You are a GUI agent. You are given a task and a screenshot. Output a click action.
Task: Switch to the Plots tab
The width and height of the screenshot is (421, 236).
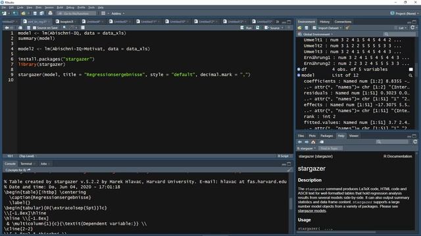tap(312, 136)
